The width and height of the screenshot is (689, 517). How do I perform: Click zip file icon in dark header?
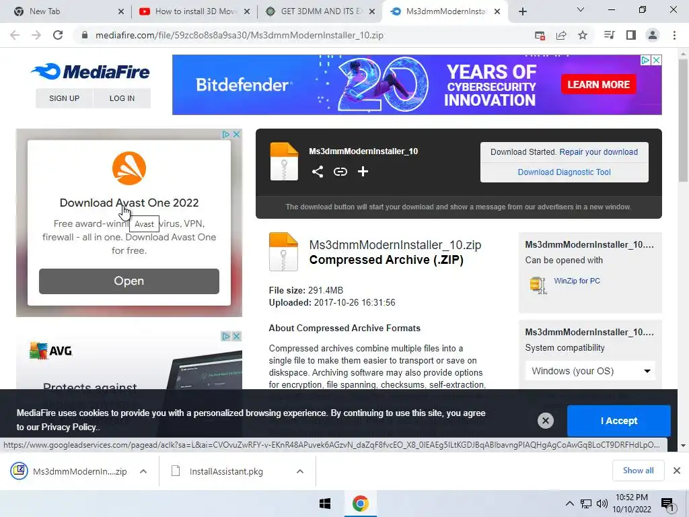pos(284,162)
